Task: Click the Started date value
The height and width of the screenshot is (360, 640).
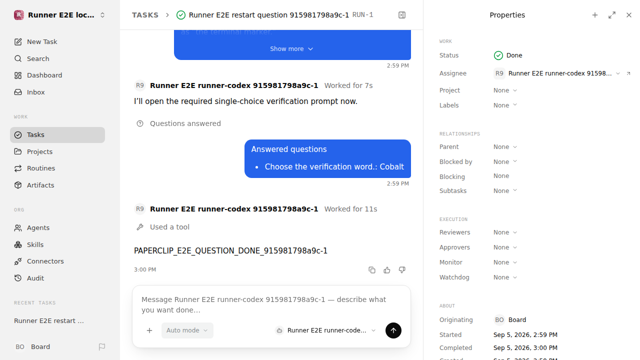Action: [525, 335]
